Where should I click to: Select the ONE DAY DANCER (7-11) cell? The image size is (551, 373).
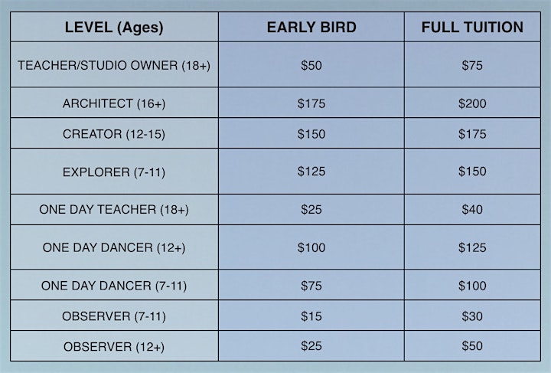point(114,286)
